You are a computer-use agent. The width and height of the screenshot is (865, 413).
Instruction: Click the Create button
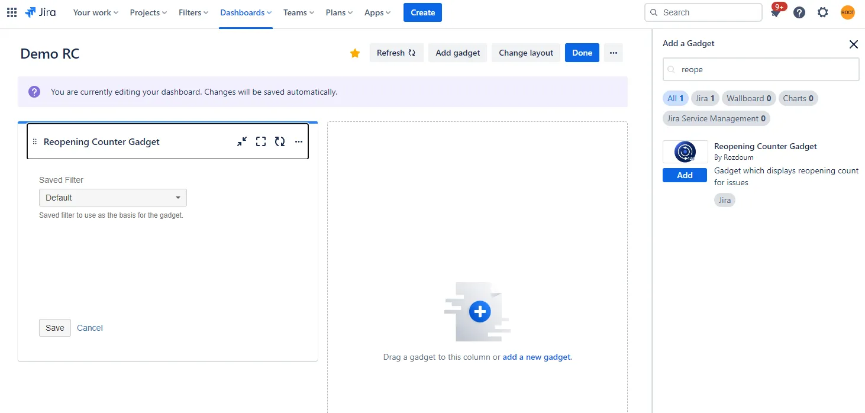[422, 12]
